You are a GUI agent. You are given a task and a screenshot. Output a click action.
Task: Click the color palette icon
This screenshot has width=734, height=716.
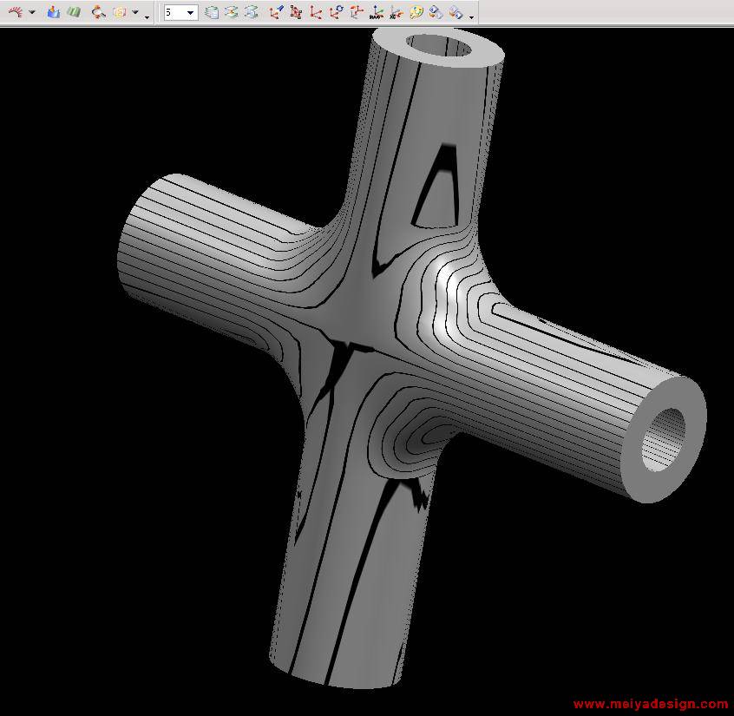[416, 12]
